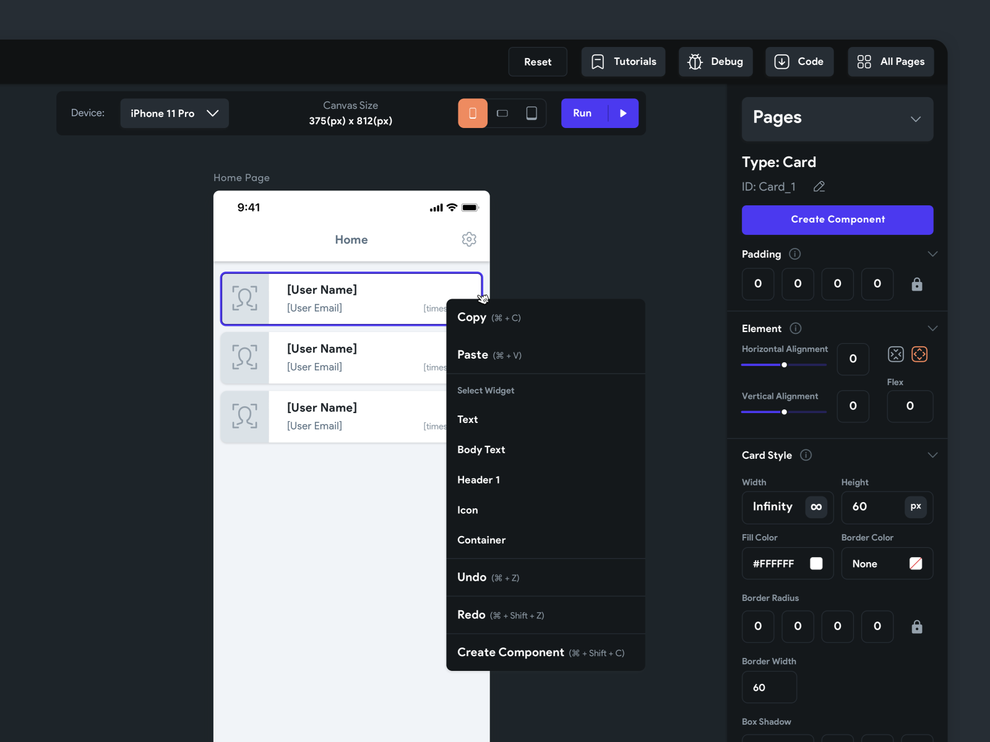Click the settings gear icon in Home header
Viewport: 990px width, 742px height.
coord(469,239)
